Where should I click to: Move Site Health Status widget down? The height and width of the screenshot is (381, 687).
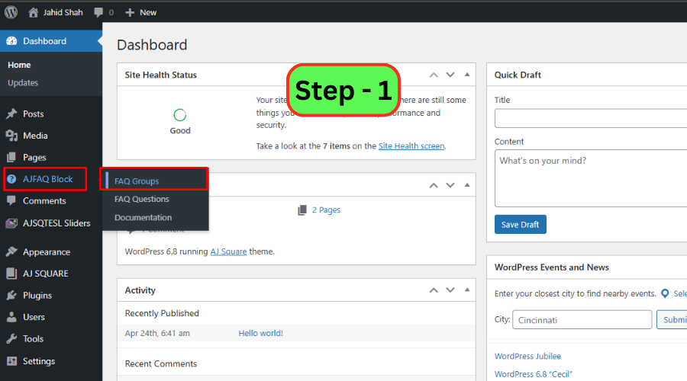(450, 75)
